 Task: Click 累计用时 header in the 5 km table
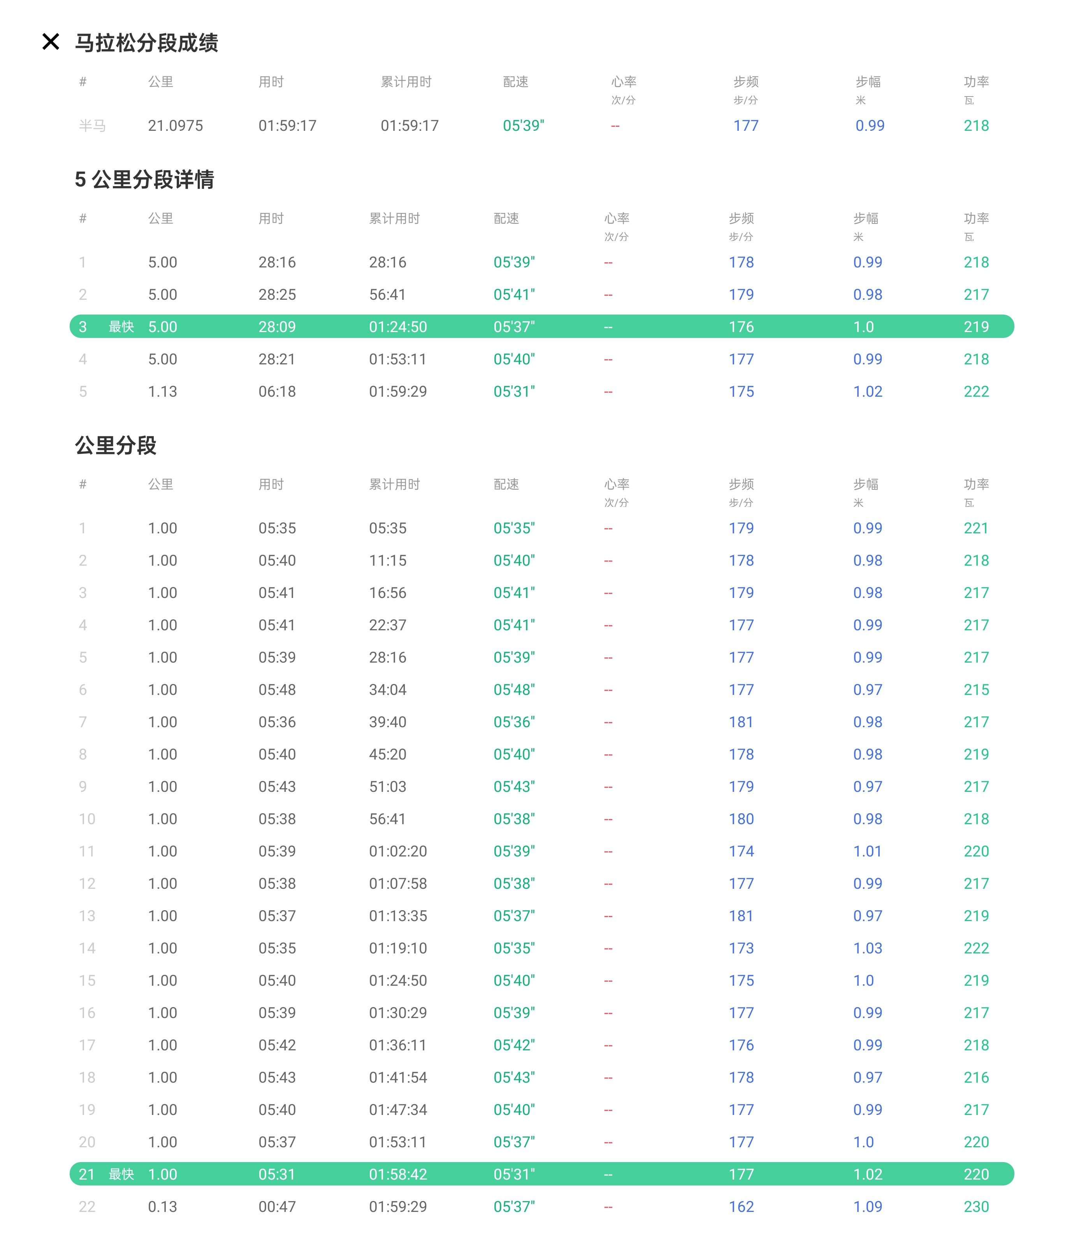point(394,219)
